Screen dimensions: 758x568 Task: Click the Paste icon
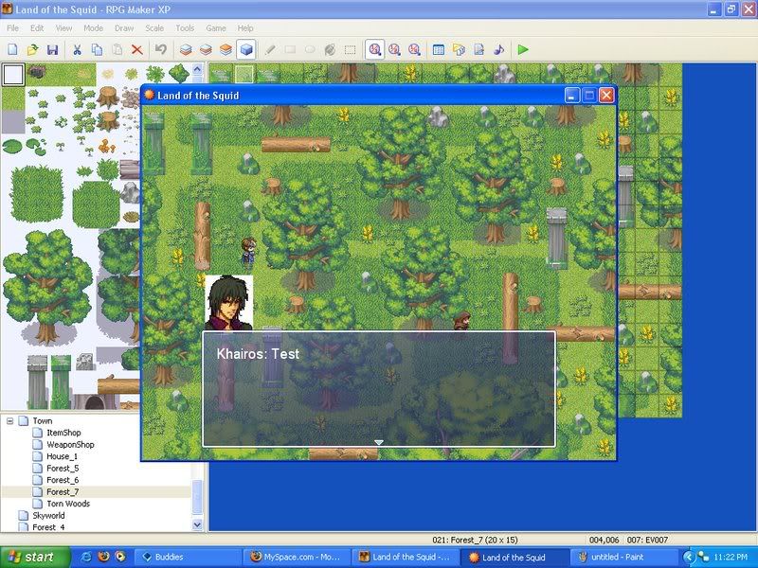[x=117, y=49]
